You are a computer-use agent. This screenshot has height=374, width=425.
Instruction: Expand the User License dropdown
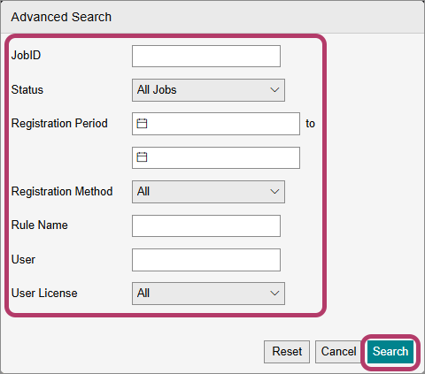[208, 294]
